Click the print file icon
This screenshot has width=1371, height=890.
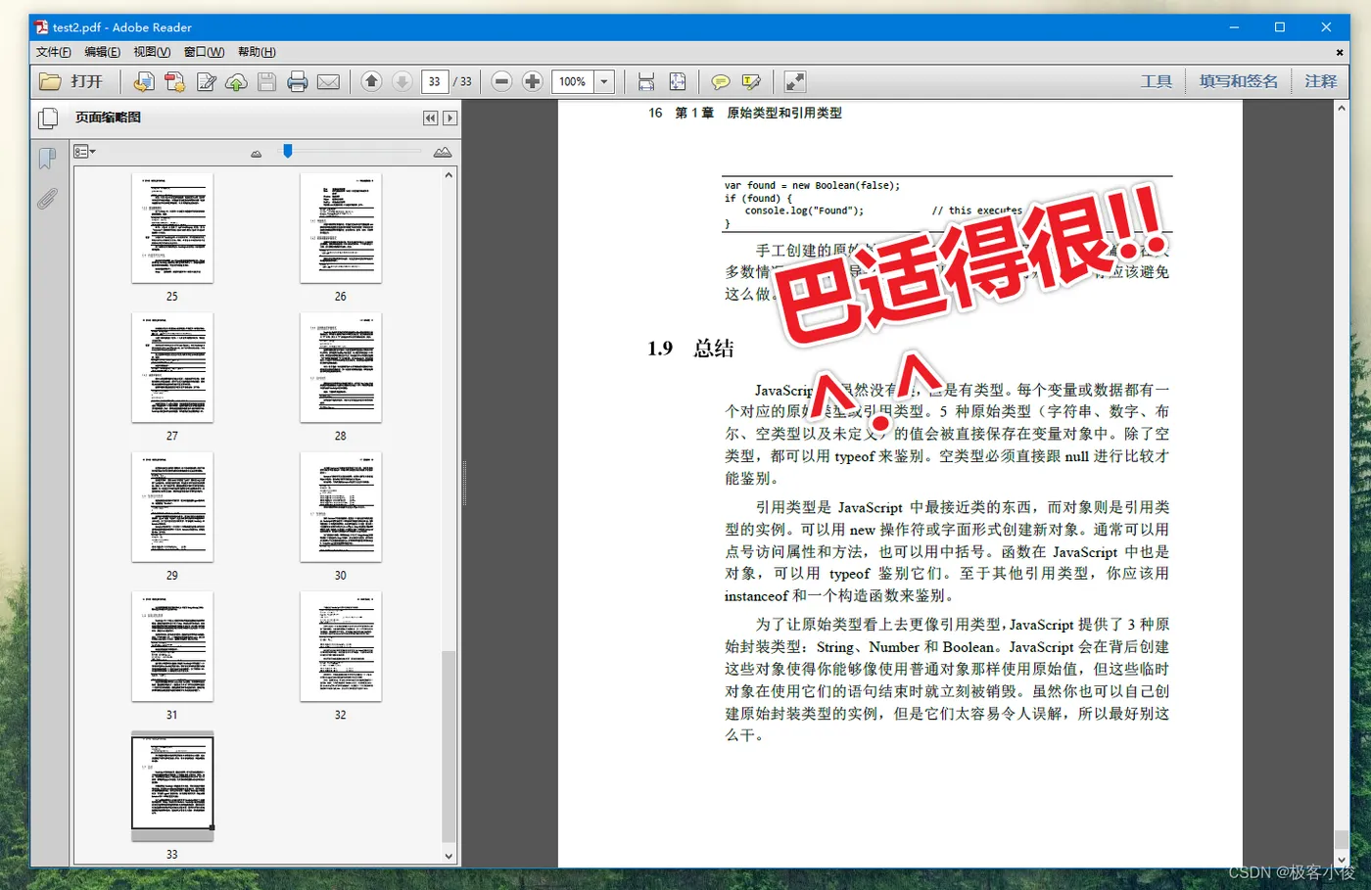coord(298,82)
